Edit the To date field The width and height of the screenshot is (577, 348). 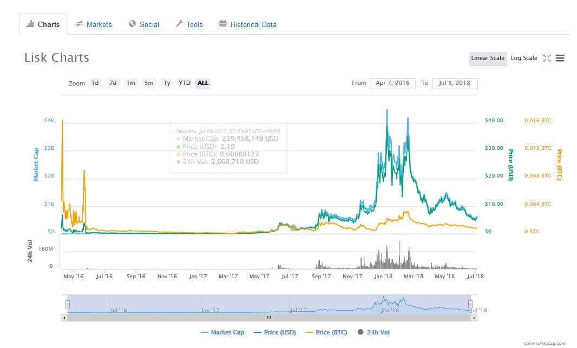455,83
